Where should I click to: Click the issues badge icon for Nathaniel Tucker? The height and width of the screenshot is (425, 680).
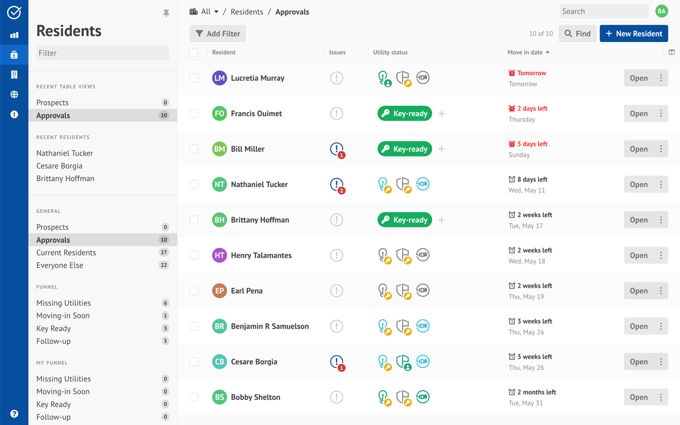point(336,184)
